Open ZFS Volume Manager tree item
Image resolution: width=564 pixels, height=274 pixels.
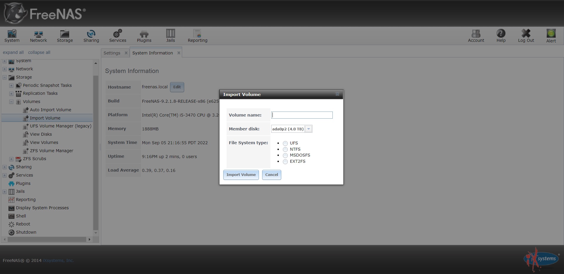(51, 151)
